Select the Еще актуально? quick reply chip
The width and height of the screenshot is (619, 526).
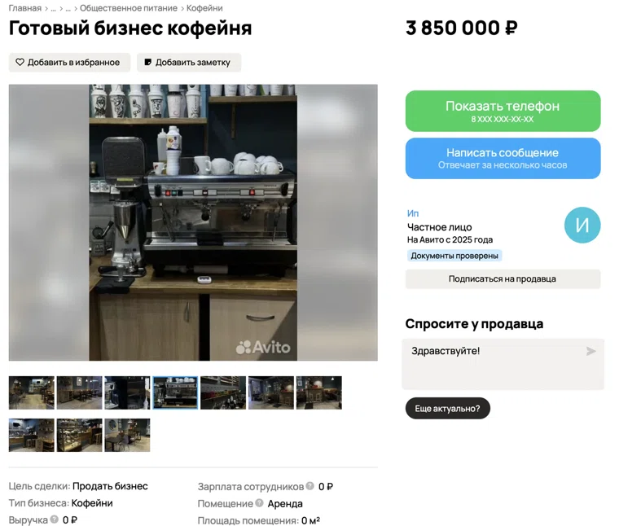click(448, 409)
